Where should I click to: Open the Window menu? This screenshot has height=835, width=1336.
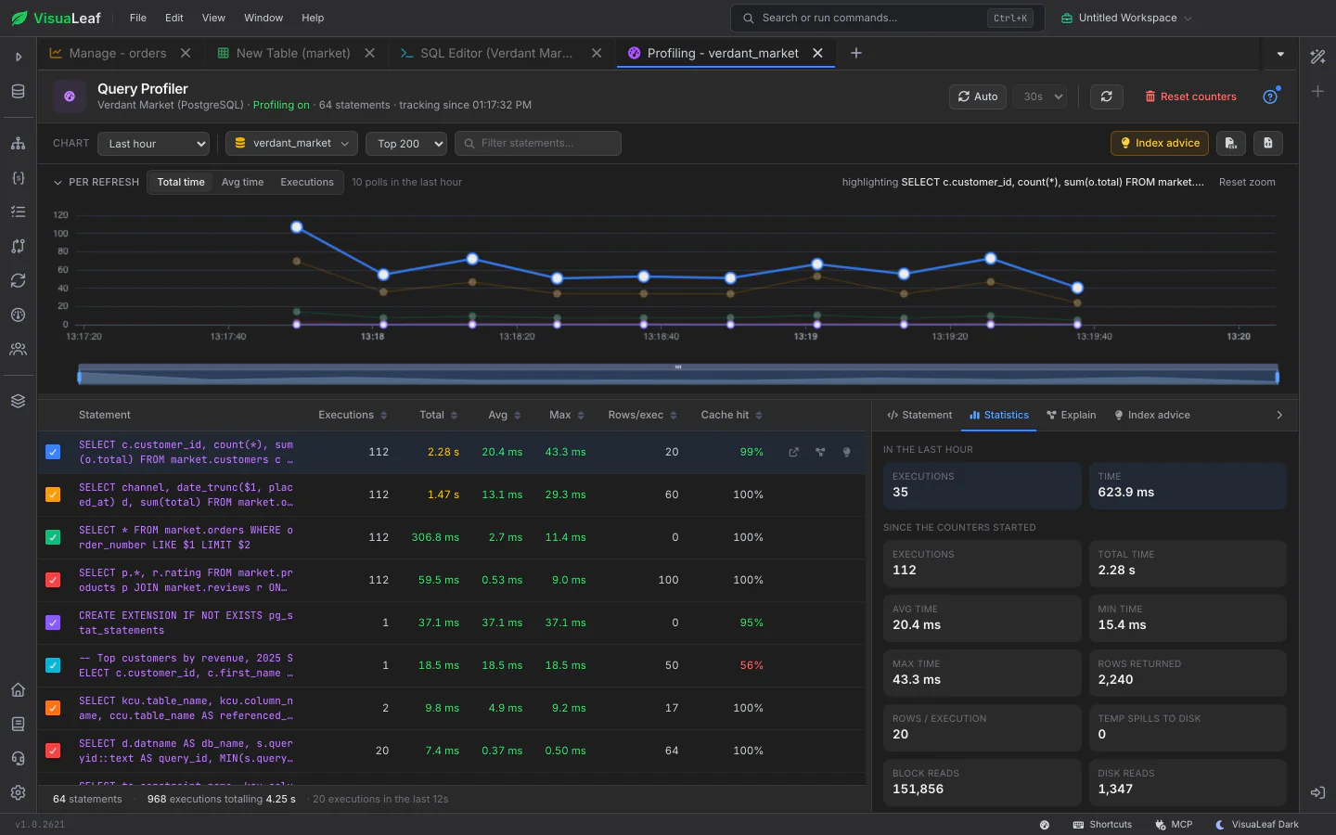point(263,18)
